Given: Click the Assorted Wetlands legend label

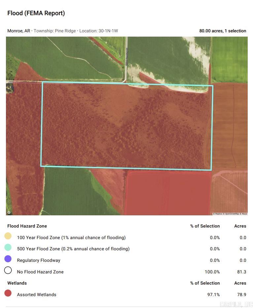Looking at the screenshot, I should 37,295.
